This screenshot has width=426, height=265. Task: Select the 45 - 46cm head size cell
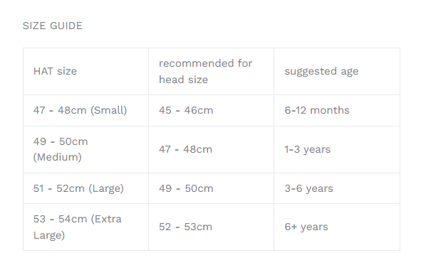click(212, 111)
